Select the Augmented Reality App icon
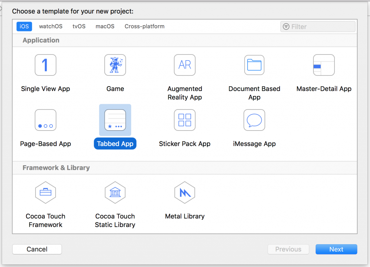 pos(185,65)
